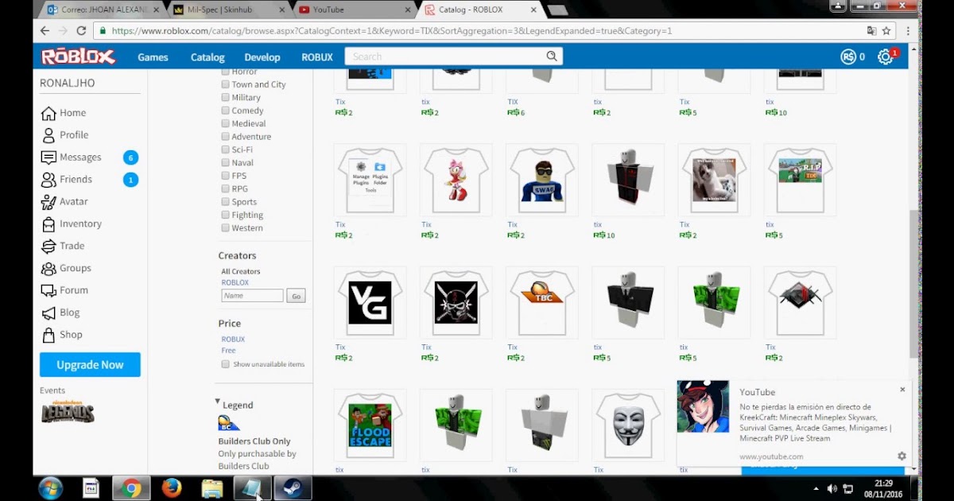Click the Upgrade Now button

90,365
